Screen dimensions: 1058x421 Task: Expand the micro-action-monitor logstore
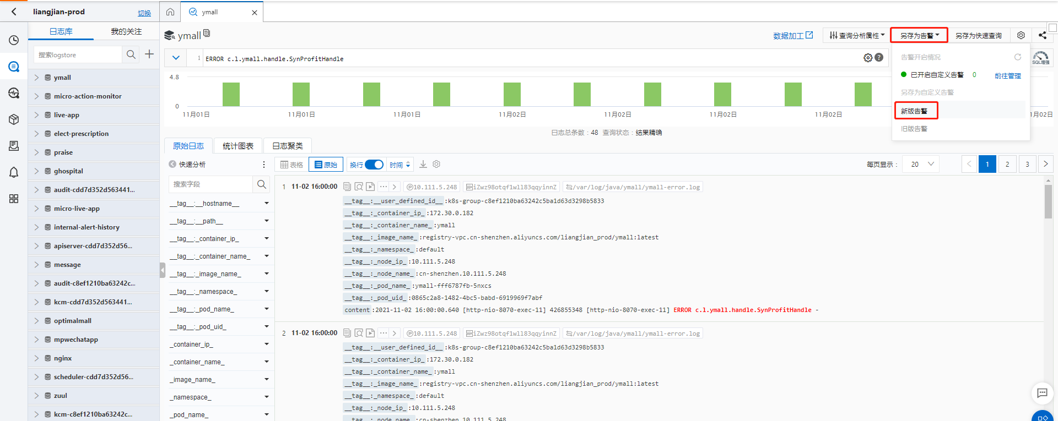tap(36, 96)
